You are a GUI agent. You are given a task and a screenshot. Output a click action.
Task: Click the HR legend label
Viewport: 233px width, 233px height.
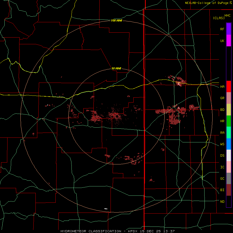pos(222,121)
